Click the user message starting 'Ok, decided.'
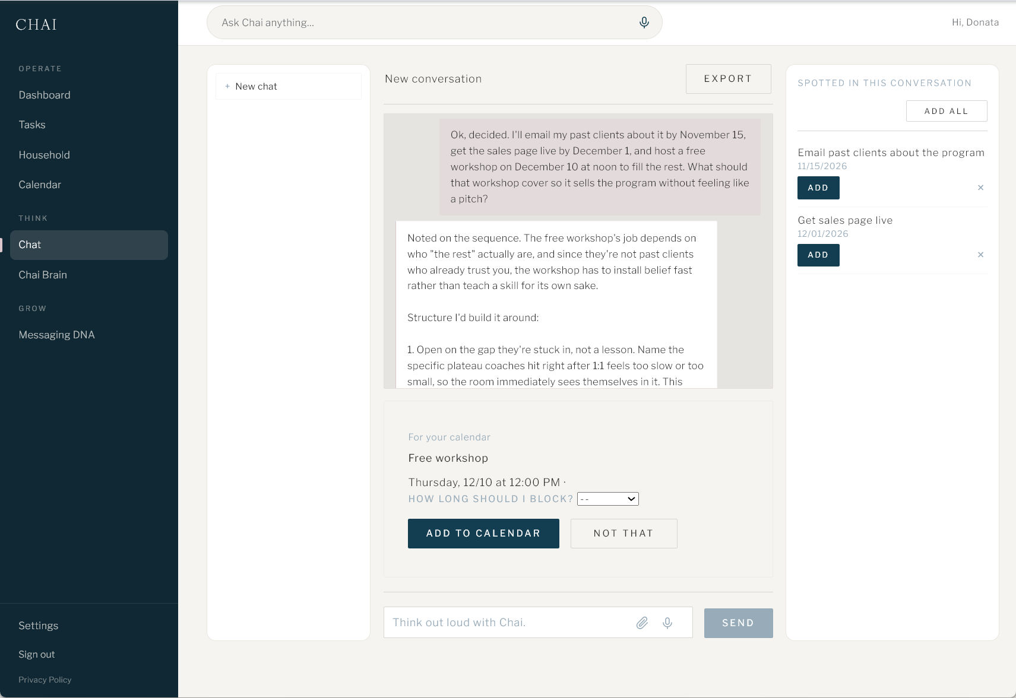1016x698 pixels. click(x=600, y=167)
